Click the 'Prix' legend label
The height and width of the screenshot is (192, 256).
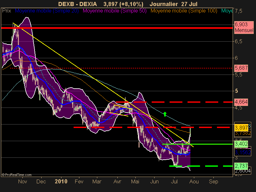click(x=6, y=11)
